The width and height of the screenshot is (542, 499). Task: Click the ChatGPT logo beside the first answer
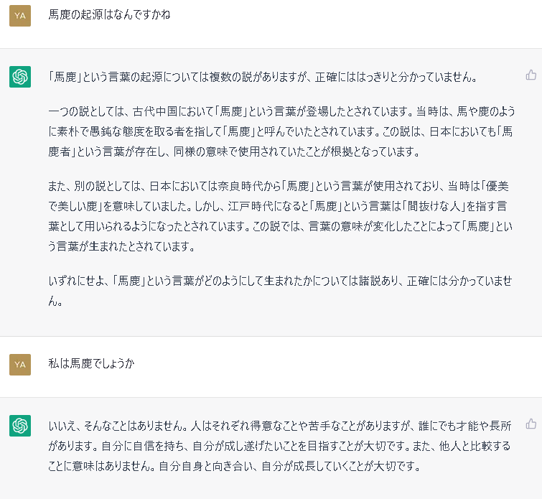click(x=20, y=77)
